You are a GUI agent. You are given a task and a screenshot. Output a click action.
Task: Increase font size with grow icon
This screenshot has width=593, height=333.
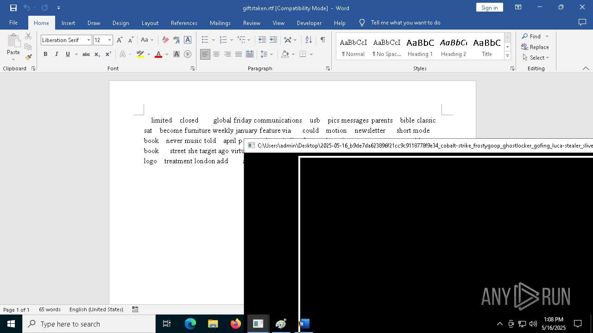click(x=120, y=40)
